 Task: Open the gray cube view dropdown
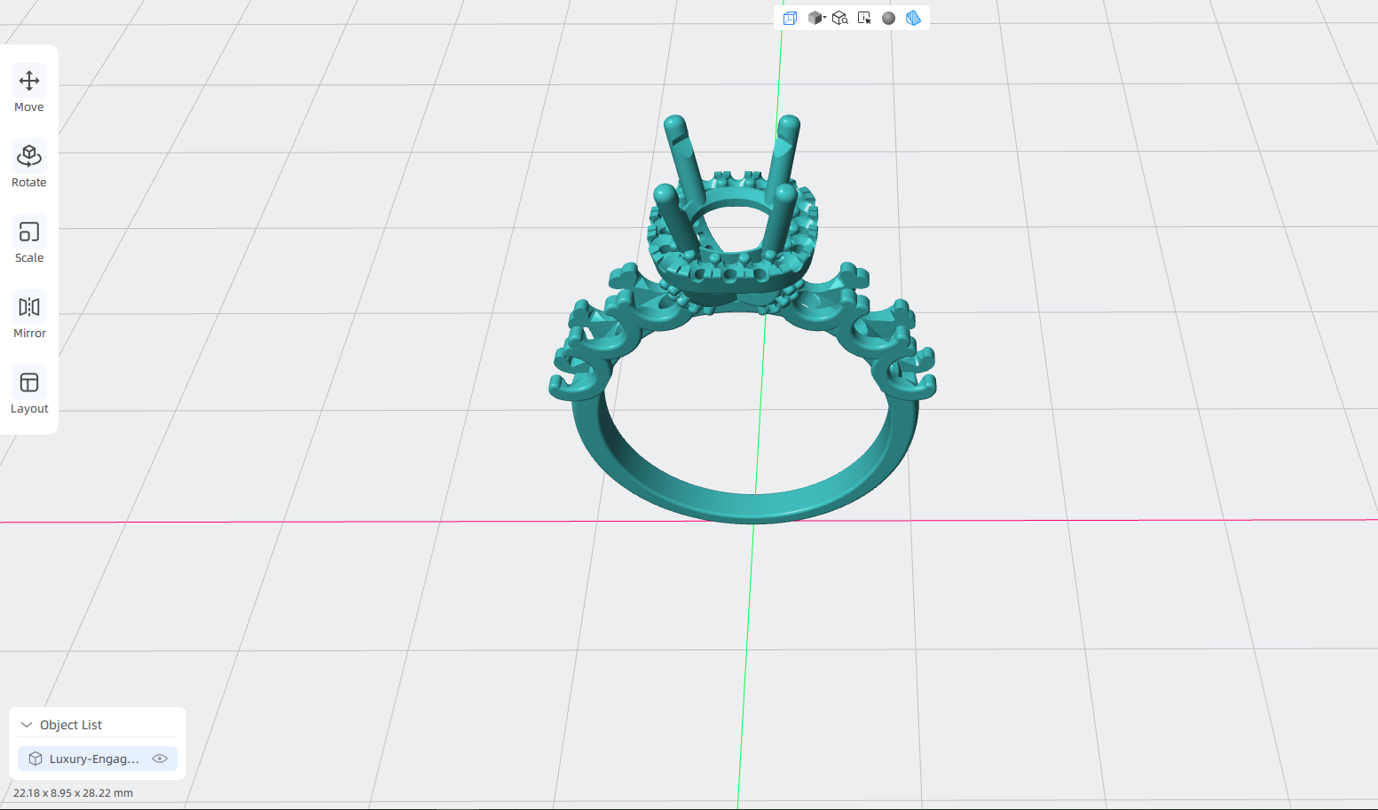pos(816,18)
